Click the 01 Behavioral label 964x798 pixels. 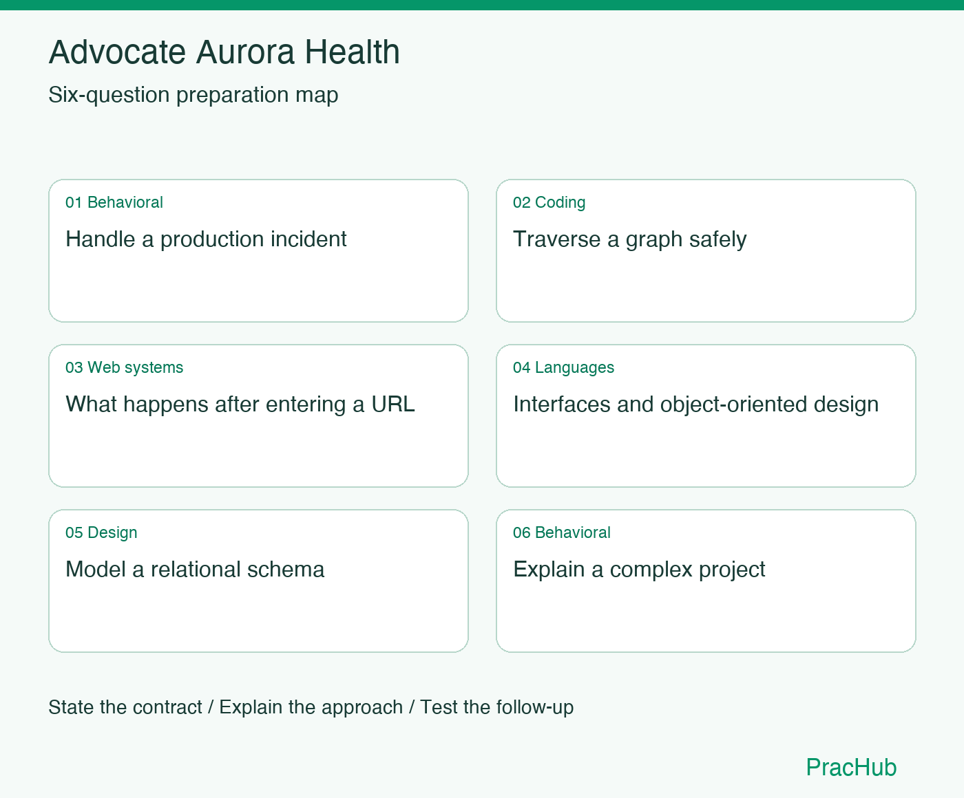[114, 202]
